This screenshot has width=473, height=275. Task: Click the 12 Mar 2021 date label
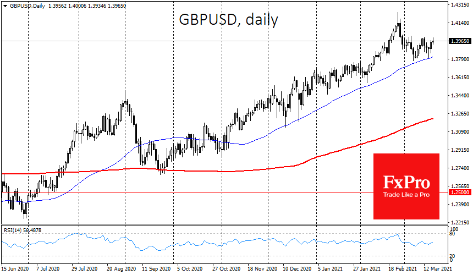pyautogui.click(x=438, y=268)
